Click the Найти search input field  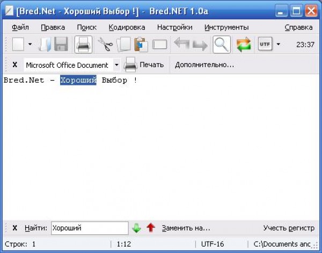pyautogui.click(x=90, y=228)
